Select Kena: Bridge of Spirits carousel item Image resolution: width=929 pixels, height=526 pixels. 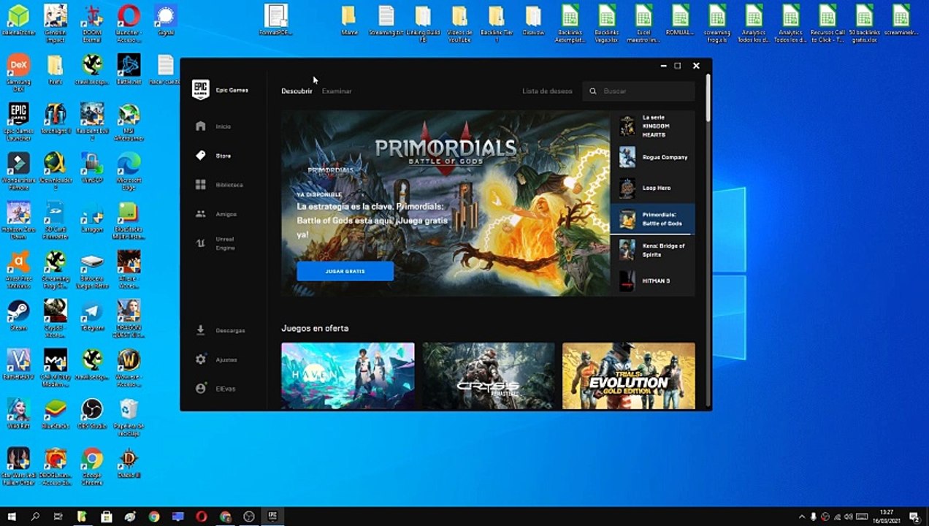point(653,250)
